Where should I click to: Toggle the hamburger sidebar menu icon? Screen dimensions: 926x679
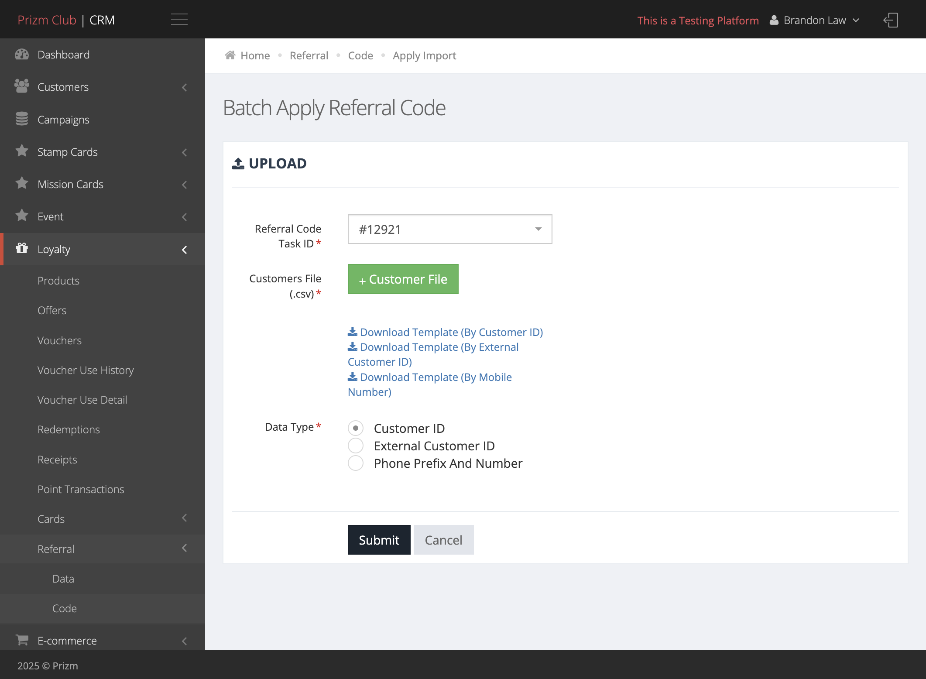179,19
